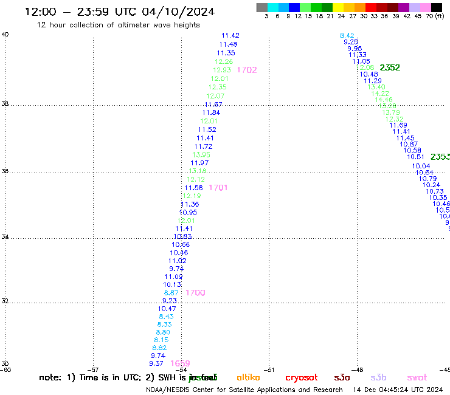The height and width of the screenshot is (395, 450).
Task: Click wave height value 8.15
Action: click(161, 340)
